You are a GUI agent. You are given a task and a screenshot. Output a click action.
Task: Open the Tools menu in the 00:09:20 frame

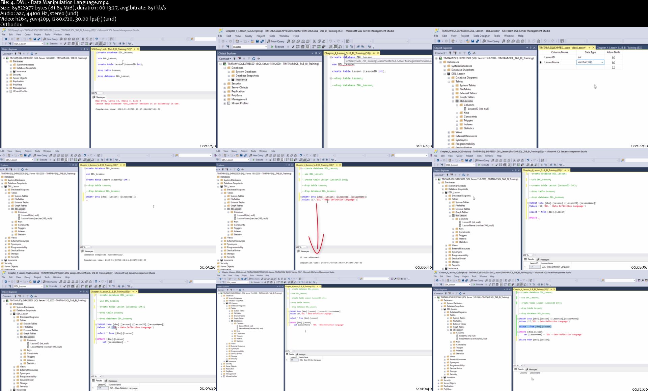coord(47,277)
